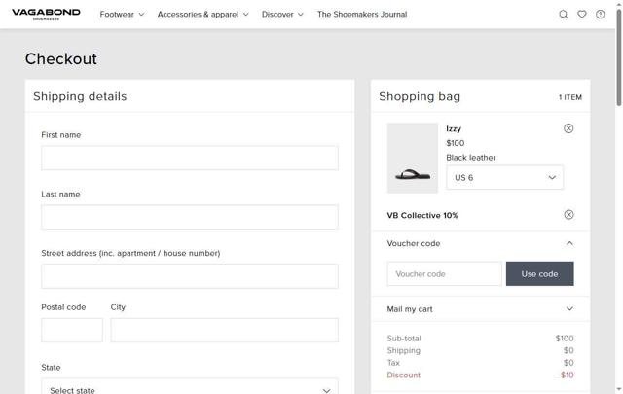Click the Discount label text
623x394 pixels.
[403, 375]
